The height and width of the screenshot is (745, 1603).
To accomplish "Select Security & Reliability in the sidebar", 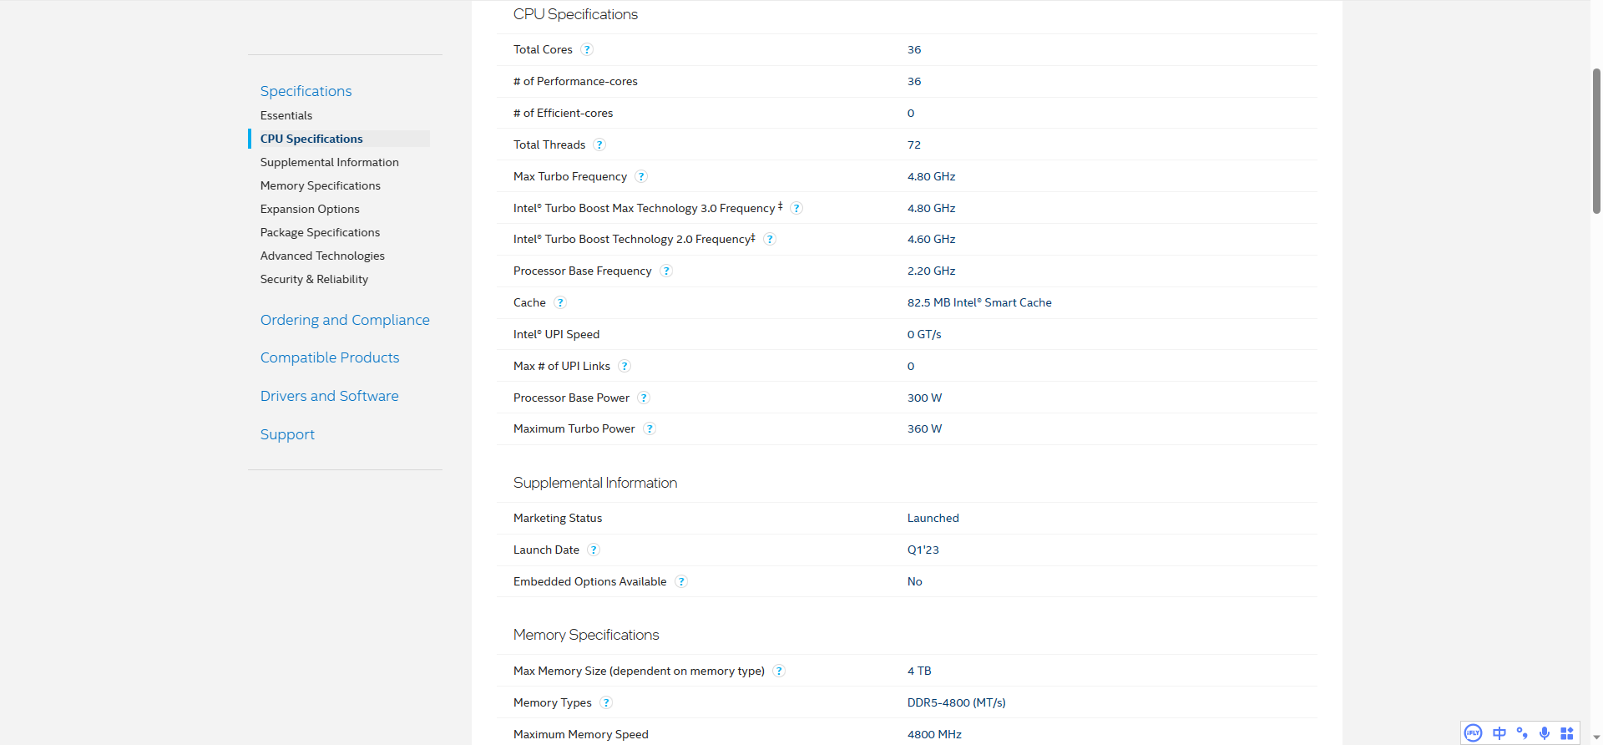I will point(314,279).
